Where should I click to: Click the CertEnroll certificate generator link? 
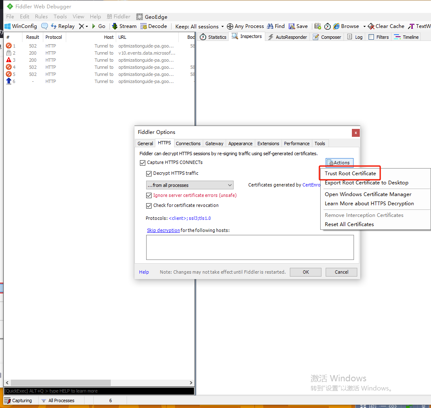coord(311,185)
